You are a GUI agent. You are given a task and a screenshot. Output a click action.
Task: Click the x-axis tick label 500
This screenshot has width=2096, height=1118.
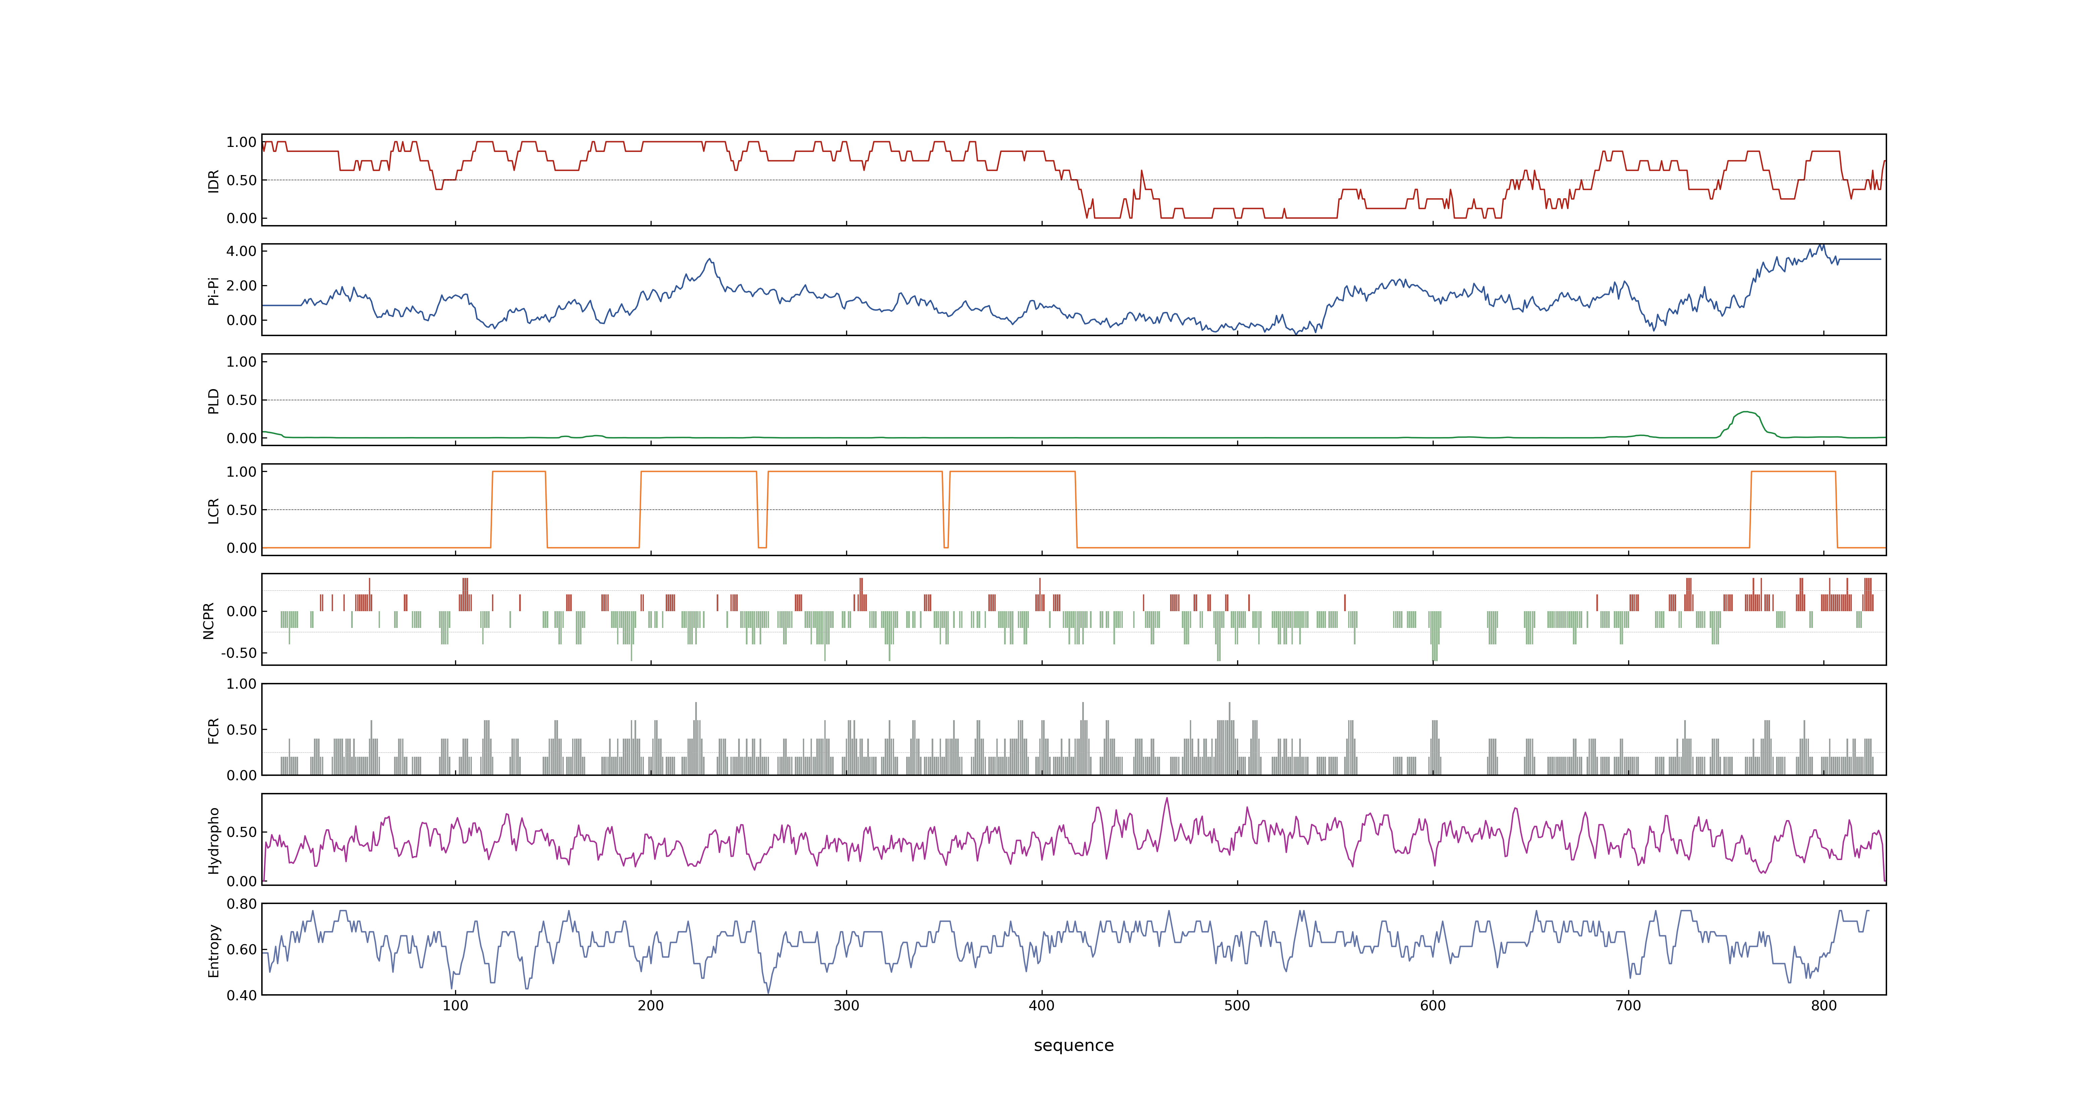pyautogui.click(x=1237, y=1006)
